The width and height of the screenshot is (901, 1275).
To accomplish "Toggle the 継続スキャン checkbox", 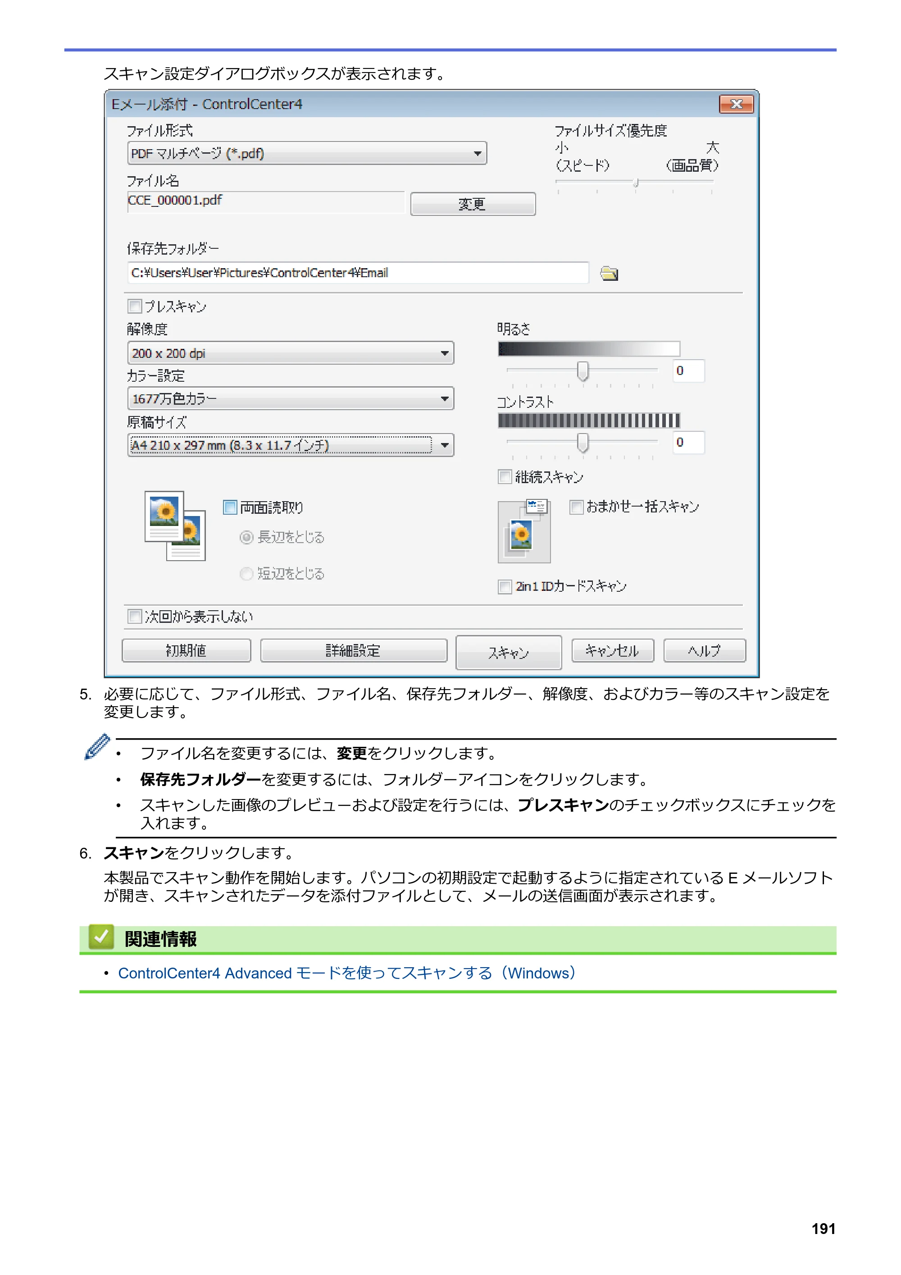I will point(505,477).
